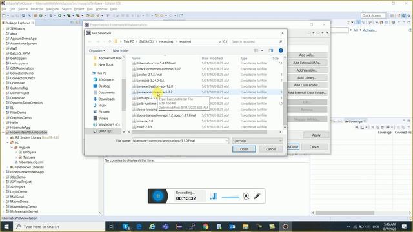
Task: Click the taskbar search box
Action: pos(59,226)
